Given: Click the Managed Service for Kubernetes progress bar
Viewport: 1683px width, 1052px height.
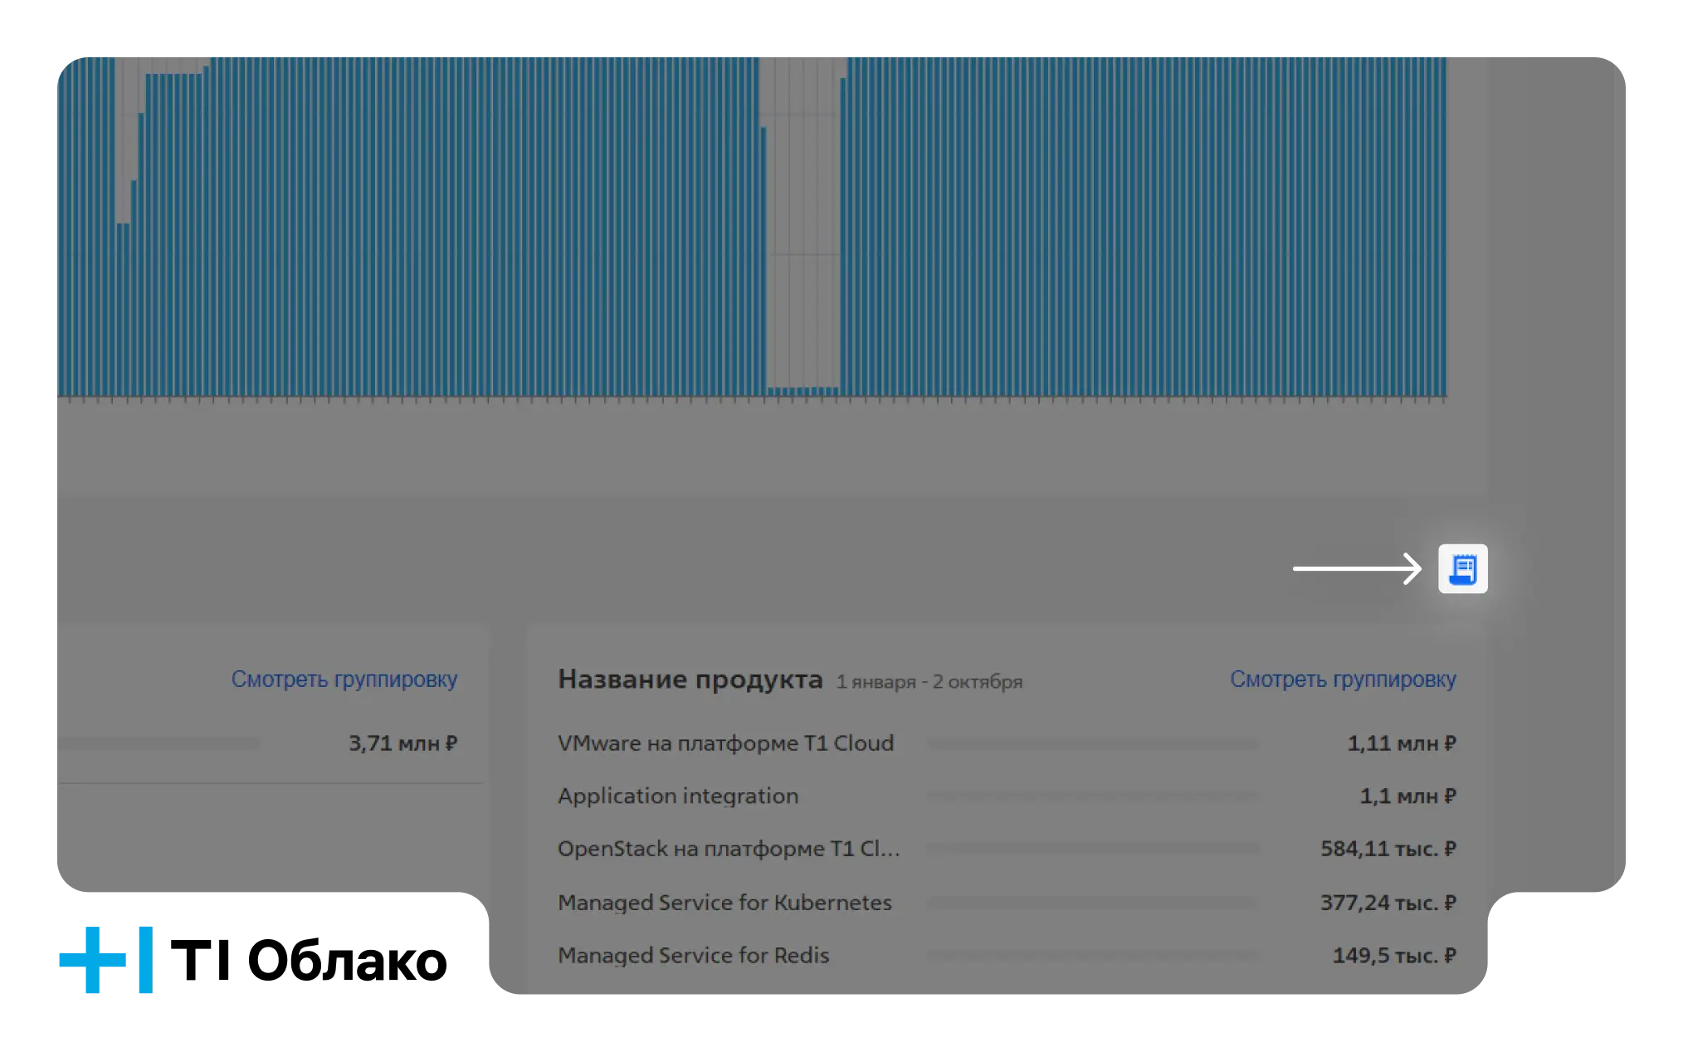Looking at the screenshot, I should [1093, 903].
